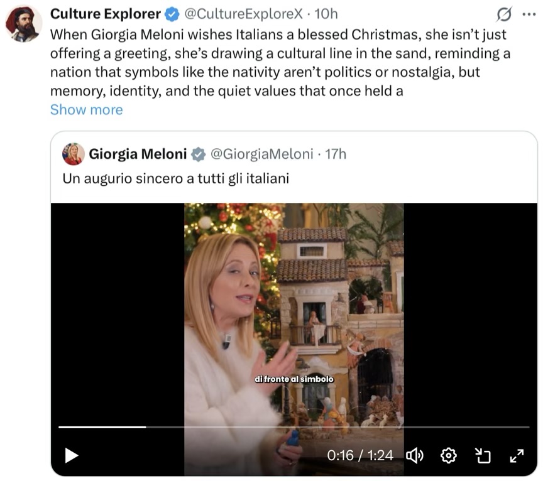
Task: Click Giorgia Meloni's verified checkmark badge
Action: [199, 154]
